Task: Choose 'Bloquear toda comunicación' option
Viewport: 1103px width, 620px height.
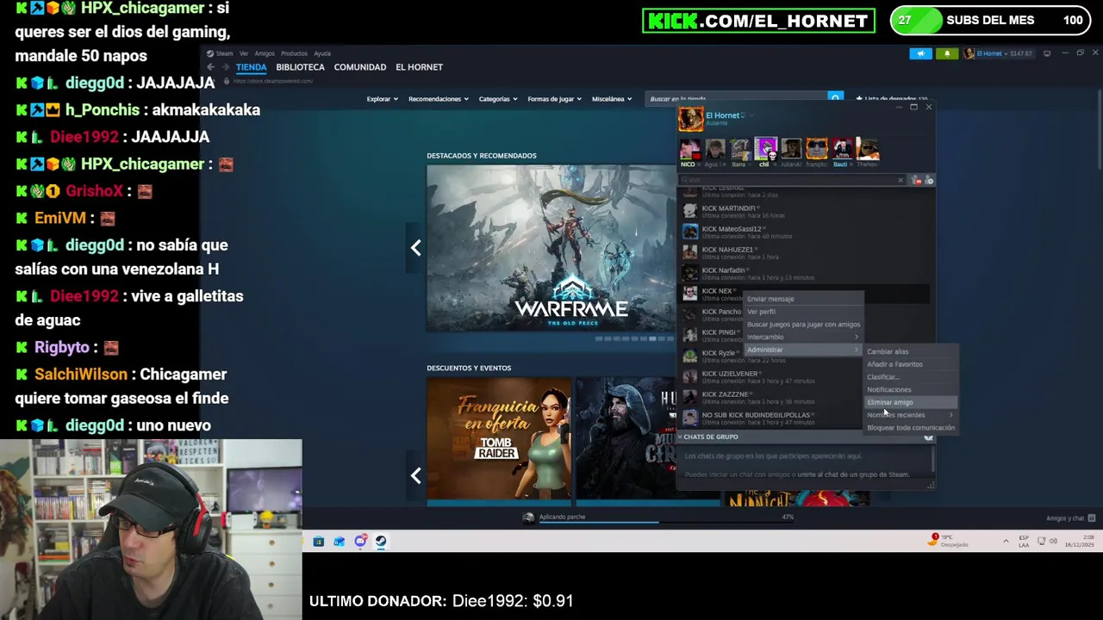Action: (911, 428)
